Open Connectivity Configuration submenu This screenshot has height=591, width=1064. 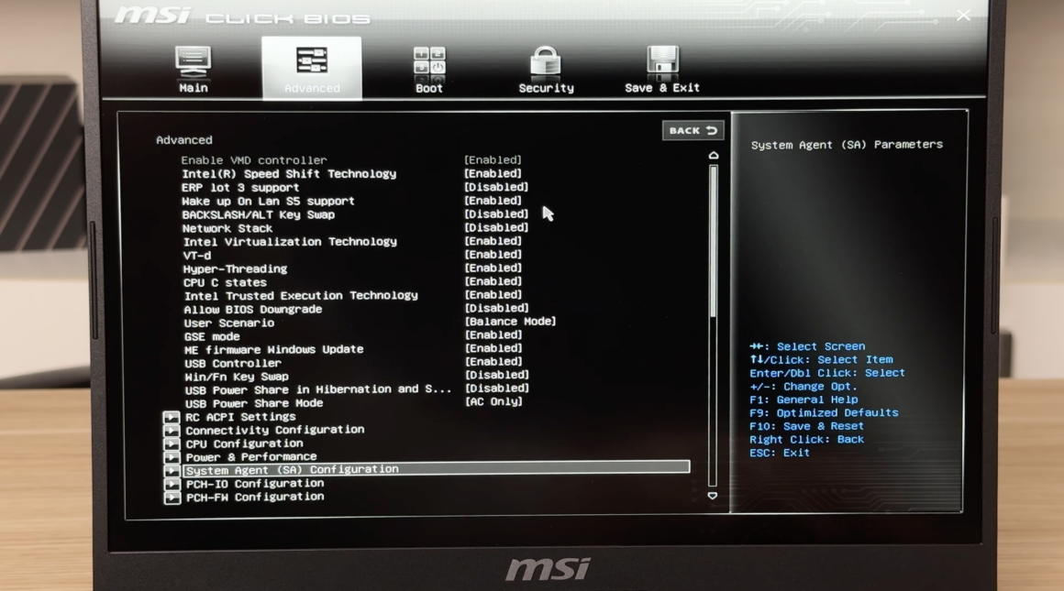(x=275, y=430)
